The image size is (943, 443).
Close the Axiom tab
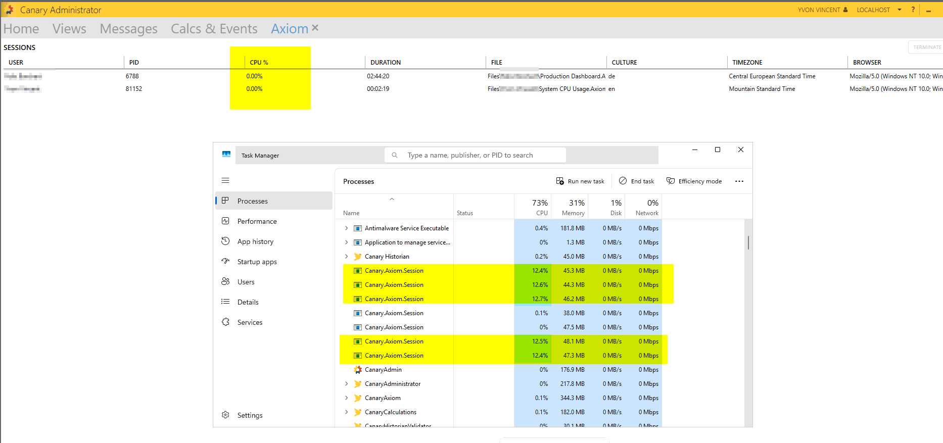pyautogui.click(x=315, y=28)
